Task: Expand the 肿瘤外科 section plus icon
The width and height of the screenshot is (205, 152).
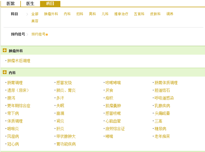Action: 5,50
